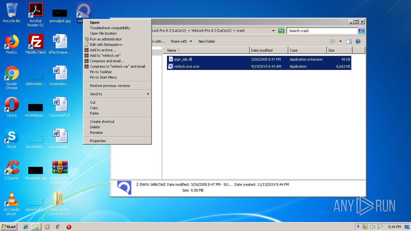Image resolution: width=411 pixels, height=231 pixels.
Task: Open Chrome from taskbar
Action: (58, 227)
